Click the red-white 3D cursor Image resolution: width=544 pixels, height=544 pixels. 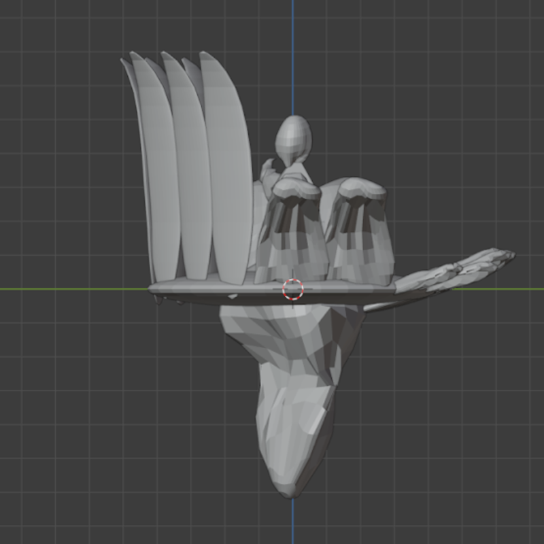pyautogui.click(x=293, y=289)
